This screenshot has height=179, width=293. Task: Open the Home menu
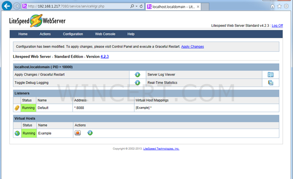pos(23,34)
